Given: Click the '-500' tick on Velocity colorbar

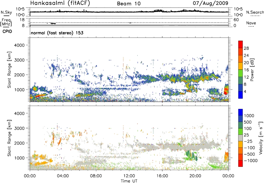Looking at the screenshot, I should pos(249,154).
